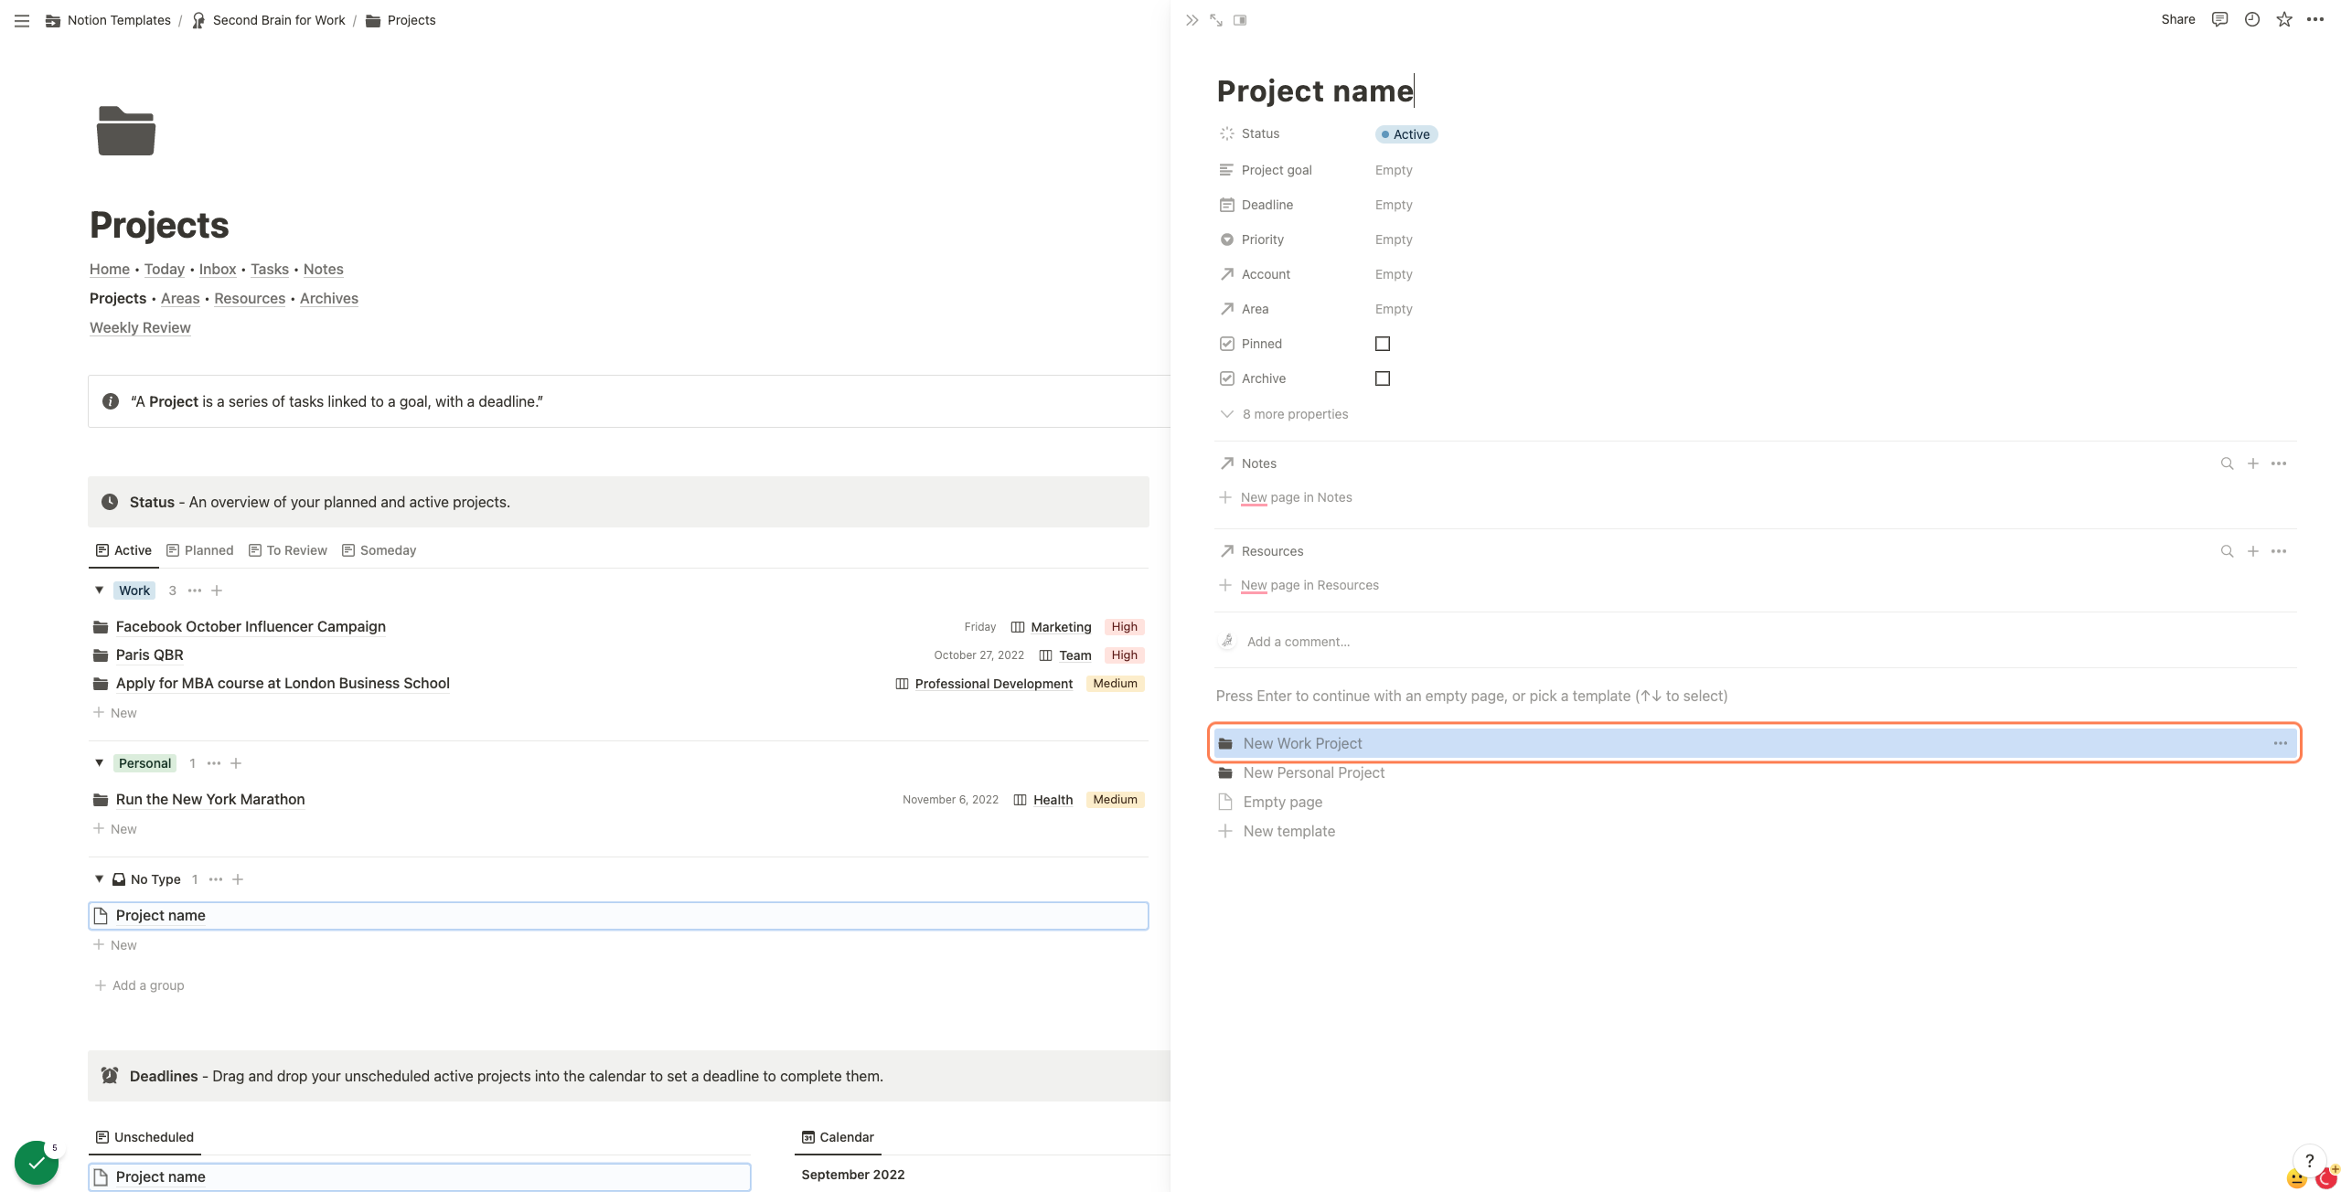
Task: Collapse the Work group
Action: tap(99, 591)
